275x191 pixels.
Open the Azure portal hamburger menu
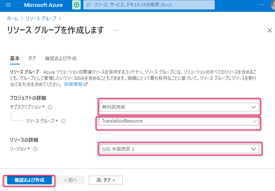[8, 5]
